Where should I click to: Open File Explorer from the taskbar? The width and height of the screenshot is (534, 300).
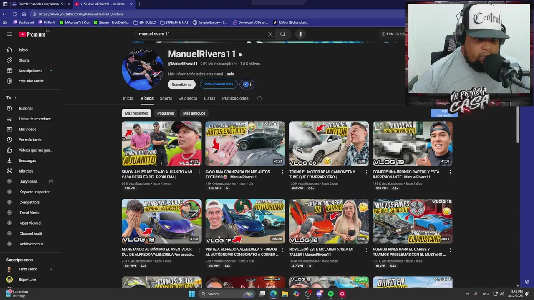point(285,294)
